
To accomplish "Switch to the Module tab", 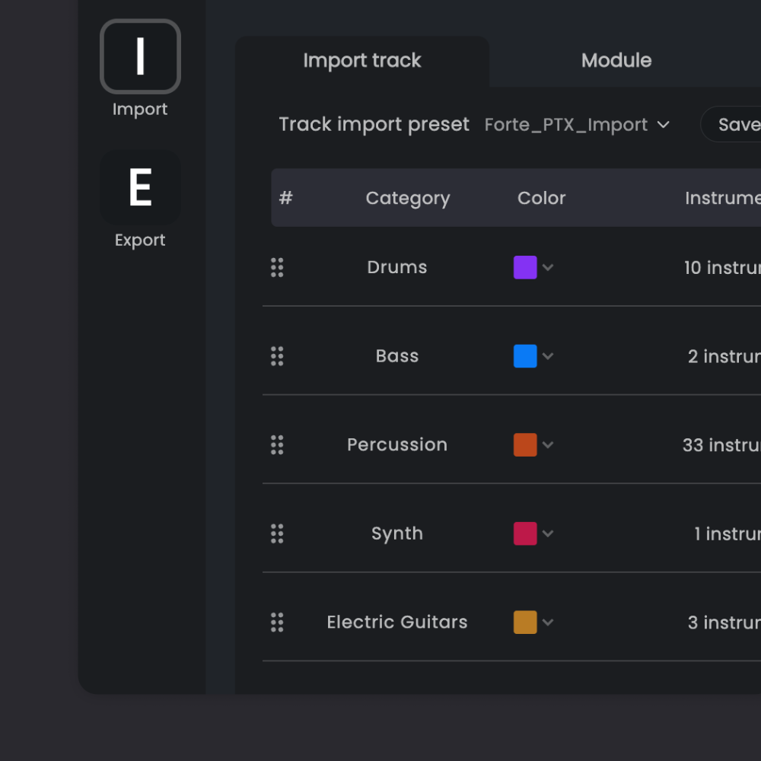I will point(616,60).
